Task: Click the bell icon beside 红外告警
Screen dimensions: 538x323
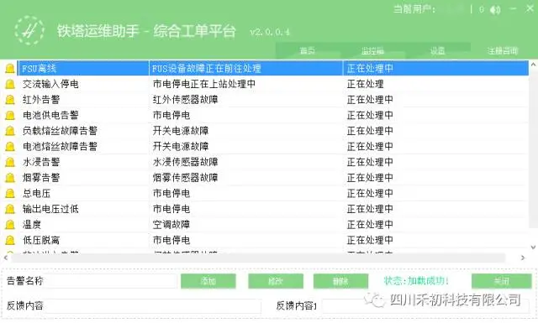Action: pyautogui.click(x=10, y=100)
